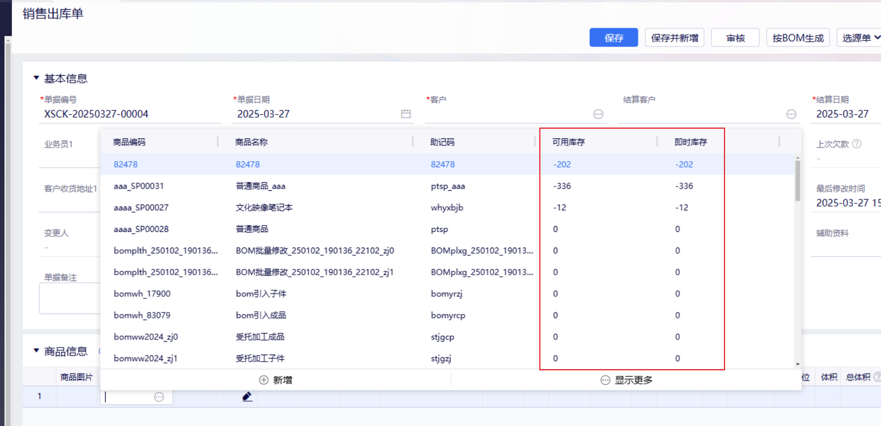Click 商品名称 column header
This screenshot has height=426, width=881.
[x=252, y=142]
